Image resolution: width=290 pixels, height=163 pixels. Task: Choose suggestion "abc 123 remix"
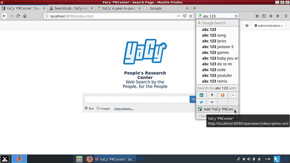(x=217, y=81)
